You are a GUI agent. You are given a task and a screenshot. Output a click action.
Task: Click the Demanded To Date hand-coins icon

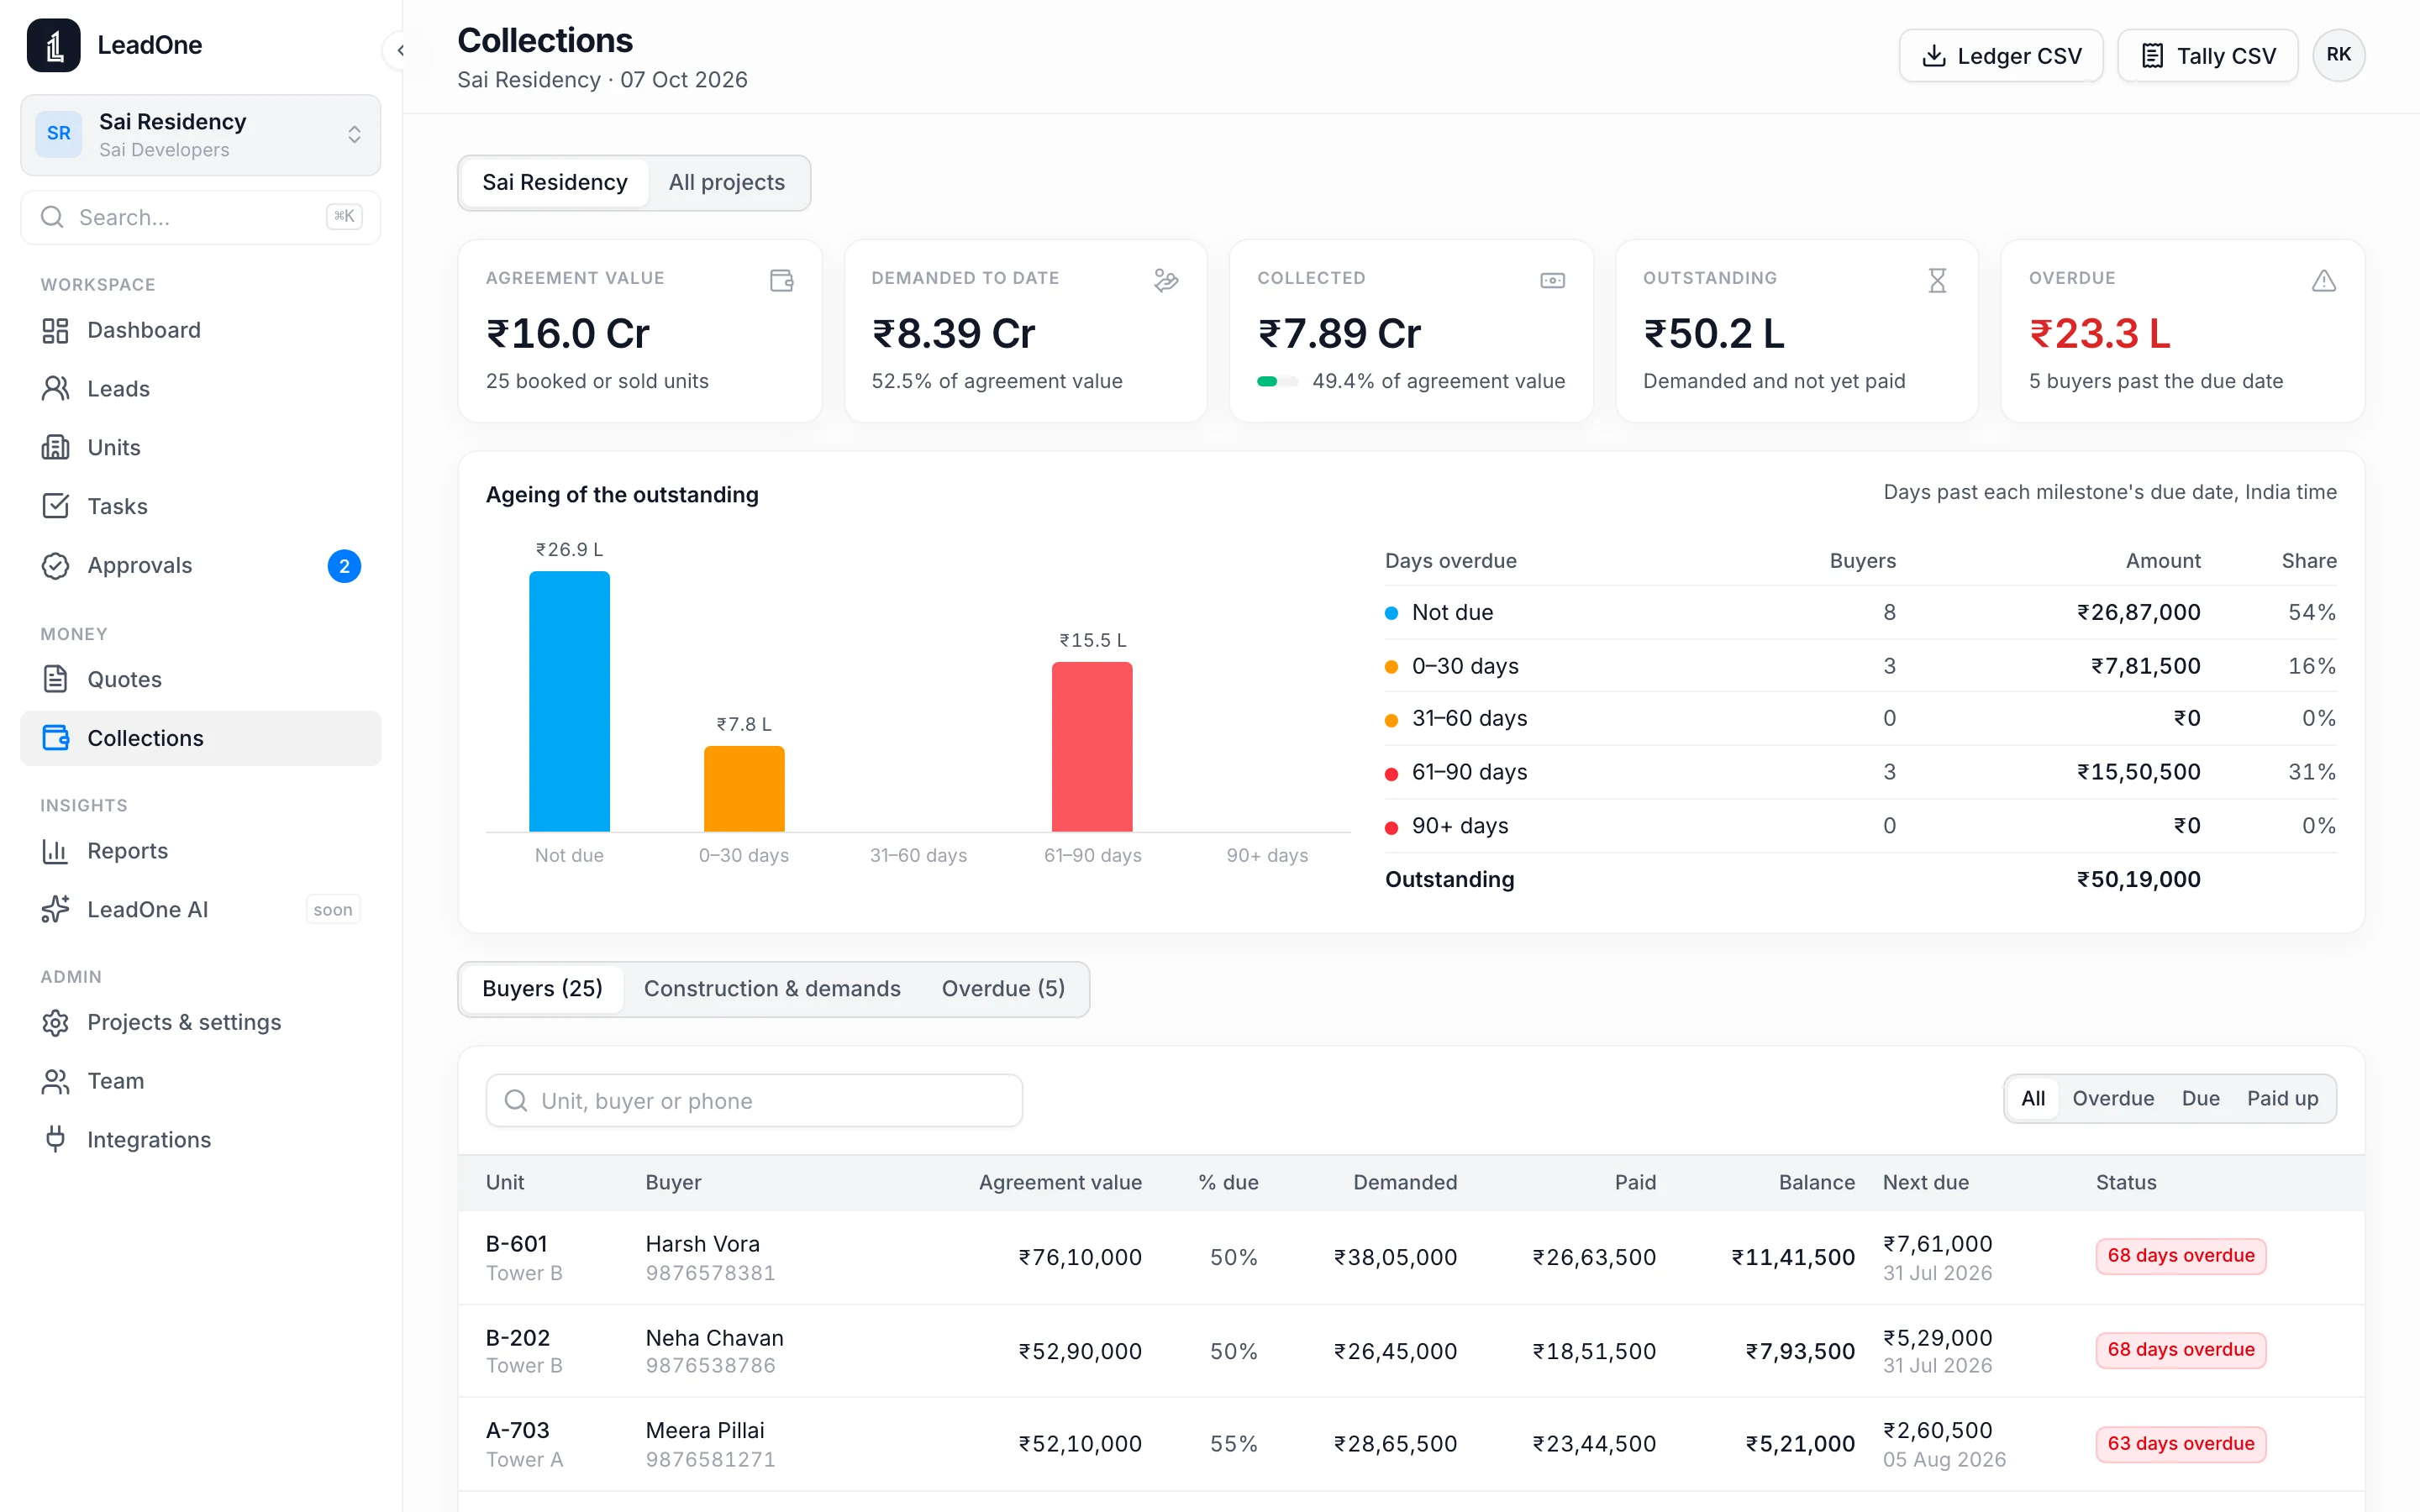[1167, 280]
